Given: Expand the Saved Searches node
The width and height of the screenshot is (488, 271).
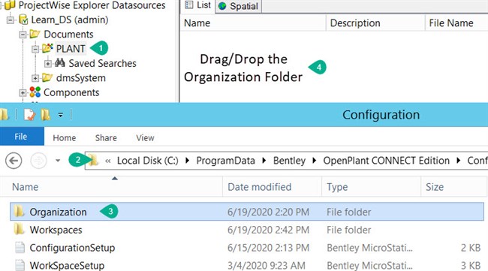Looking at the screenshot, I should click(x=48, y=64).
